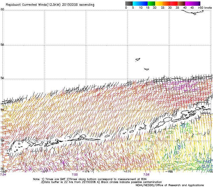This screenshot has height=187, width=213.
Task: Click the cyan-blue segment of the color bar
Action: [140, 3]
